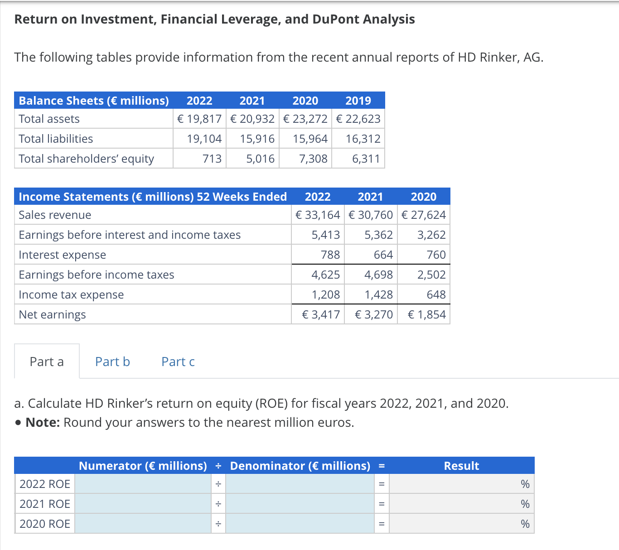The width and height of the screenshot is (619, 550).
Task: Select the Total assets row label
Action: coord(48,119)
